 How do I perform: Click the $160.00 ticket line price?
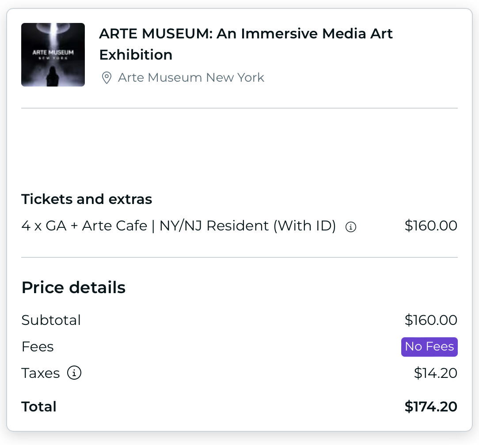coord(431,226)
